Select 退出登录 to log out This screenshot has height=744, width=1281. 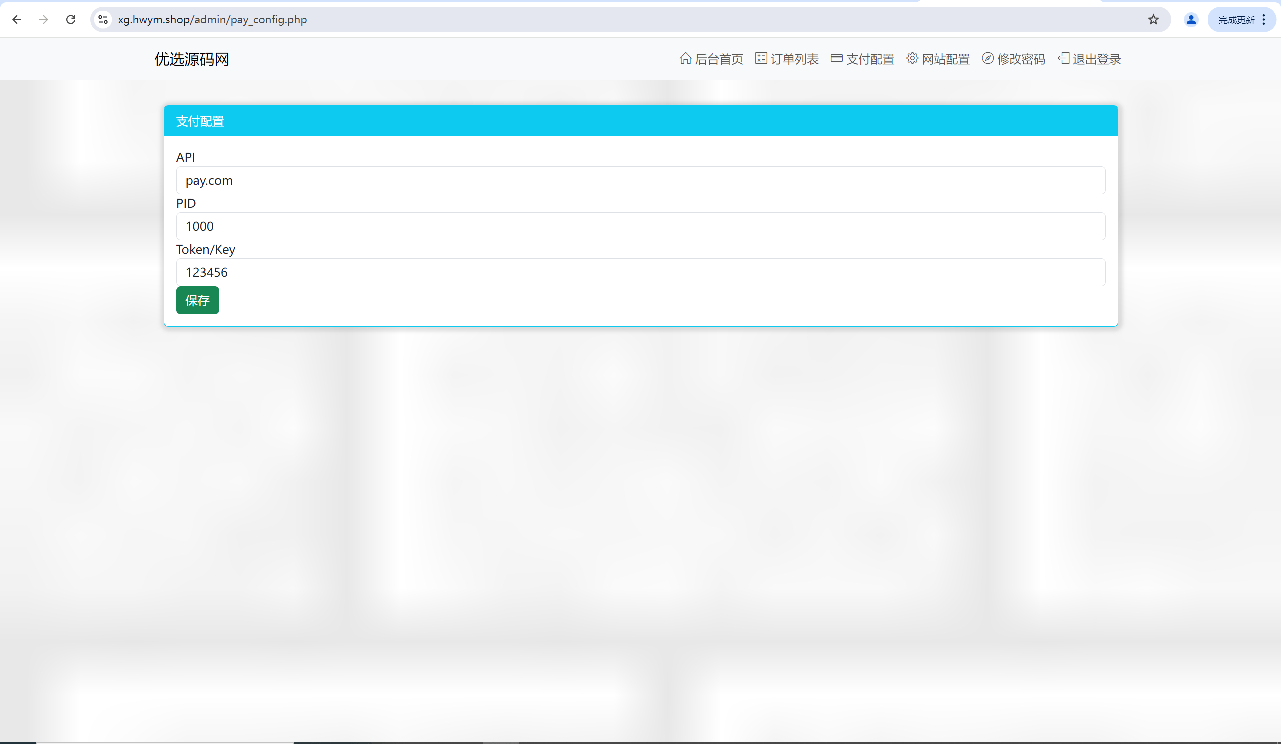[1096, 59]
